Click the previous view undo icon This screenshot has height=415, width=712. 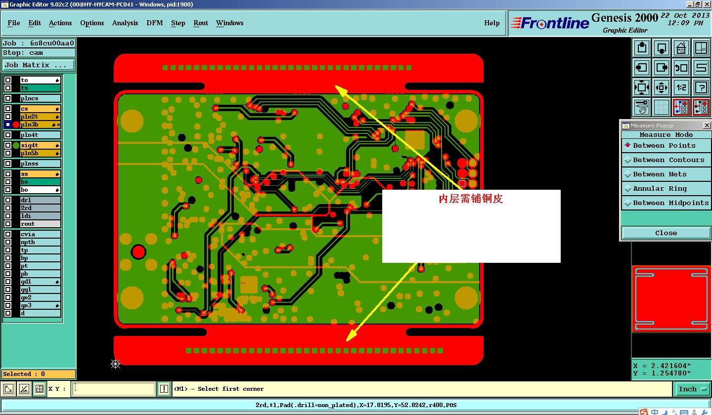click(681, 68)
